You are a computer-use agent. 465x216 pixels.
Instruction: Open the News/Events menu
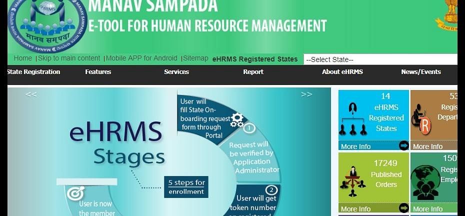pos(421,72)
